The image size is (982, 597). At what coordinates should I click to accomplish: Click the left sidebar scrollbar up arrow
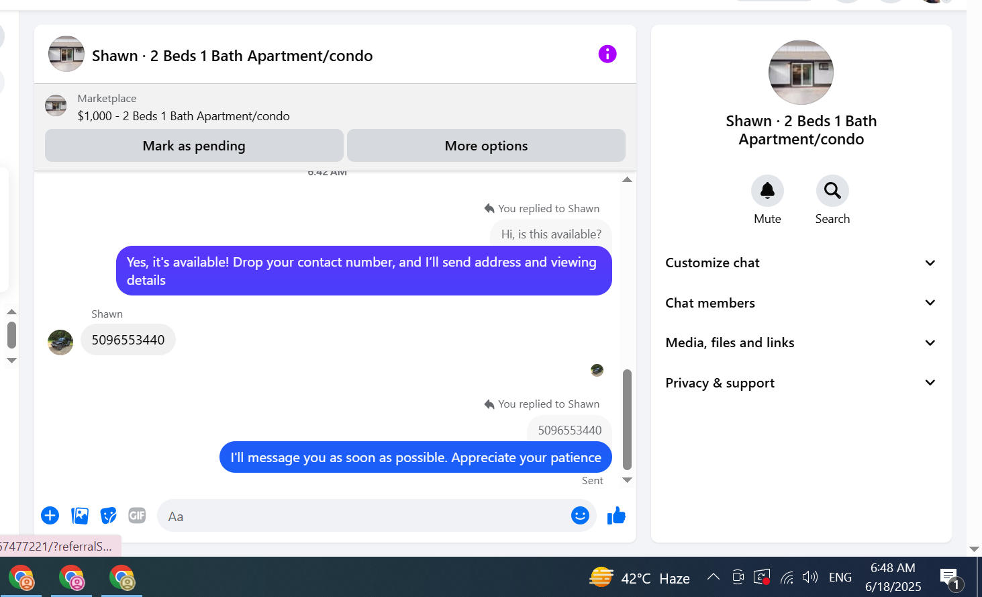[11, 312]
